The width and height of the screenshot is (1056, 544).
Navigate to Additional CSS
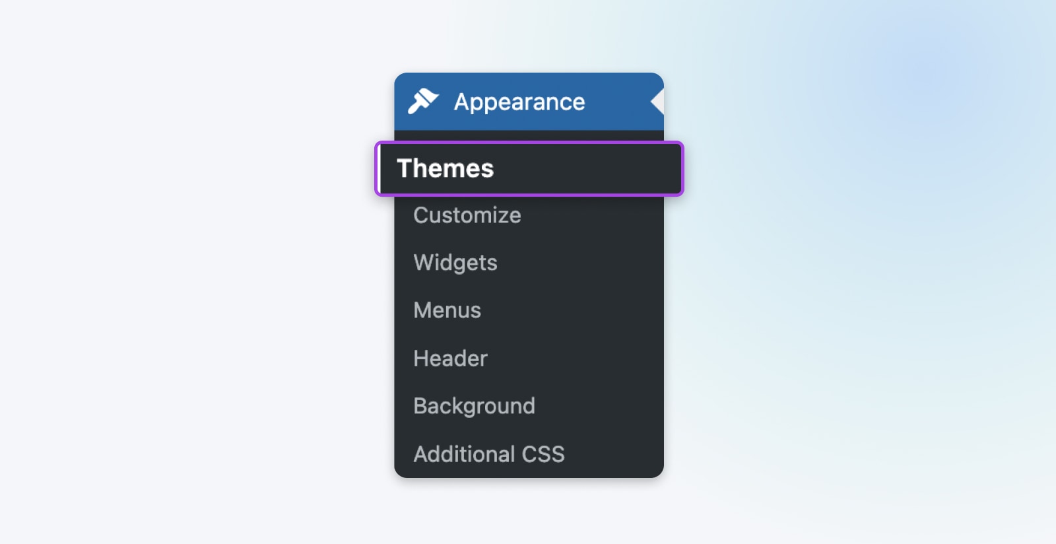(489, 454)
